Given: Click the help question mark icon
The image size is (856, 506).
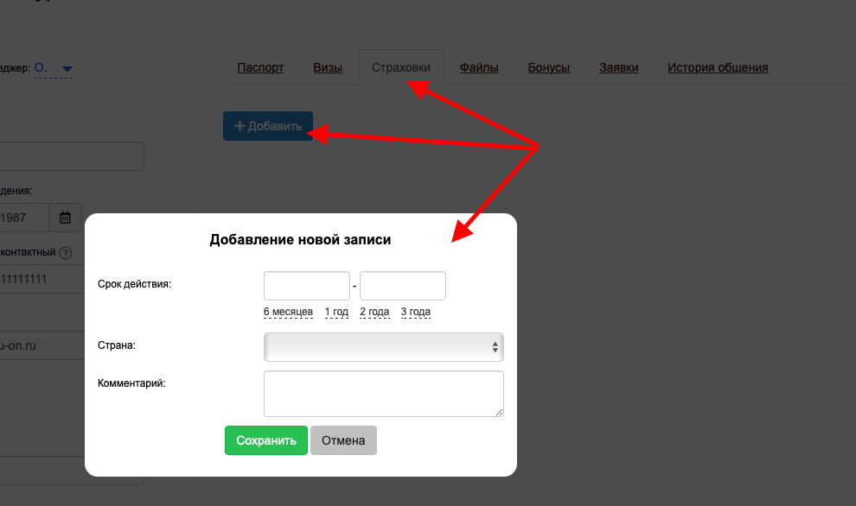Looking at the screenshot, I should coord(66,253).
